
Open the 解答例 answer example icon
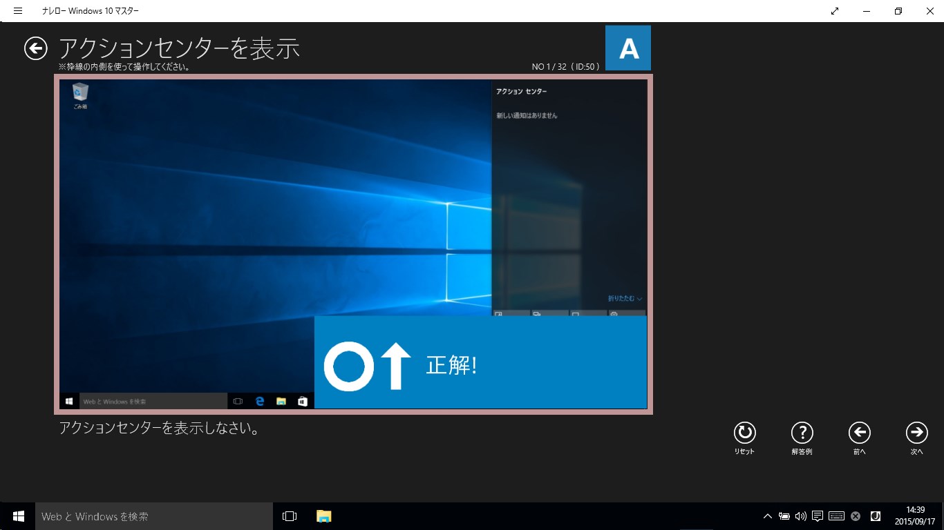802,433
